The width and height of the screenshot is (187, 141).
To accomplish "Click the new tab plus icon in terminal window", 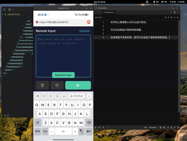I will (10, 10).
